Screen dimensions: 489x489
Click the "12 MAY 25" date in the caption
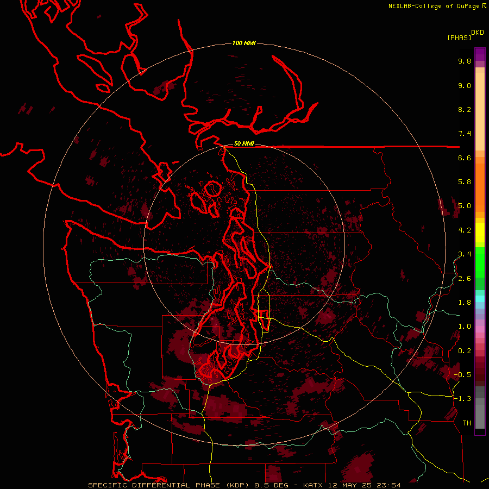pyautogui.click(x=349, y=485)
